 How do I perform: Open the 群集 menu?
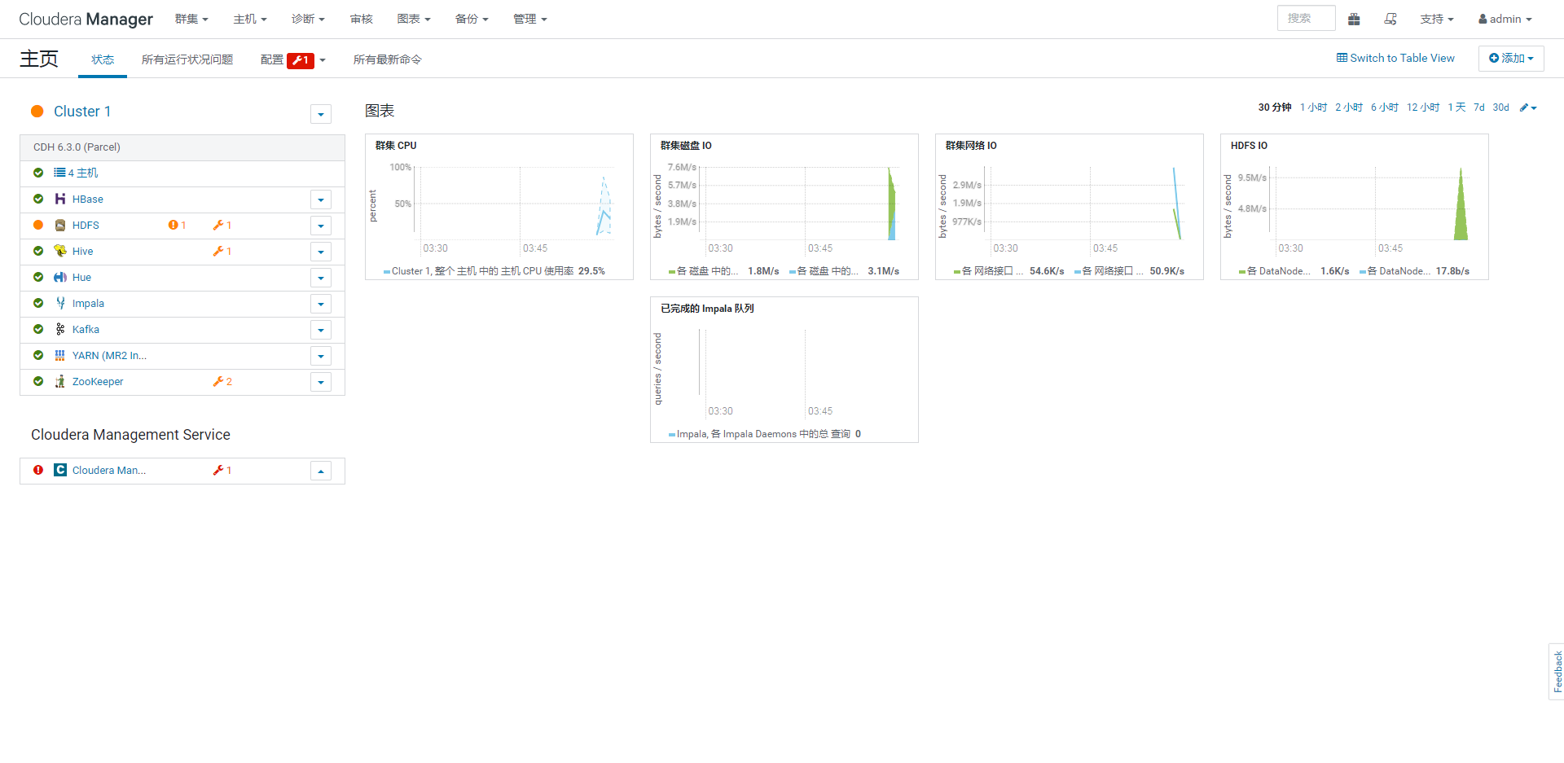tap(191, 19)
